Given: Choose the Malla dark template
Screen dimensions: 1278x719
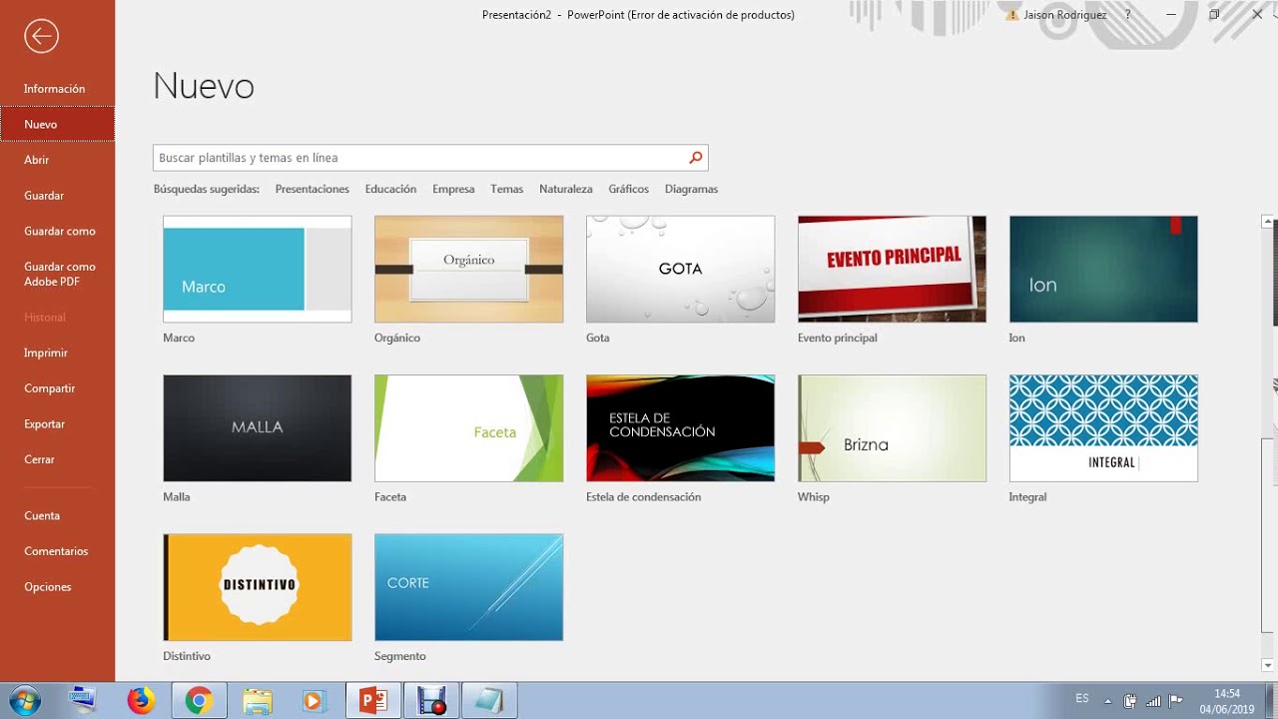Looking at the screenshot, I should coord(258,427).
